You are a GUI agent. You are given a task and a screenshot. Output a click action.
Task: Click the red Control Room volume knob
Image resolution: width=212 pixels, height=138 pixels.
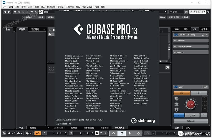(x=191, y=104)
